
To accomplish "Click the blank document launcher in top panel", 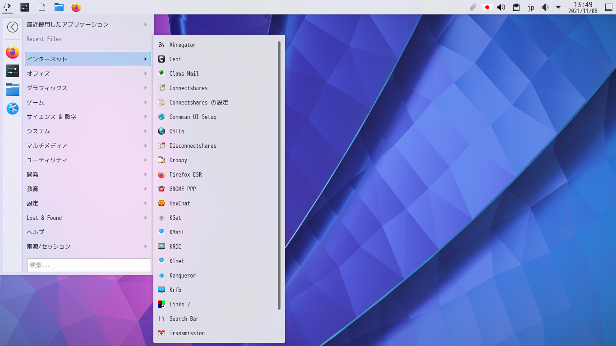I will [x=42, y=7].
